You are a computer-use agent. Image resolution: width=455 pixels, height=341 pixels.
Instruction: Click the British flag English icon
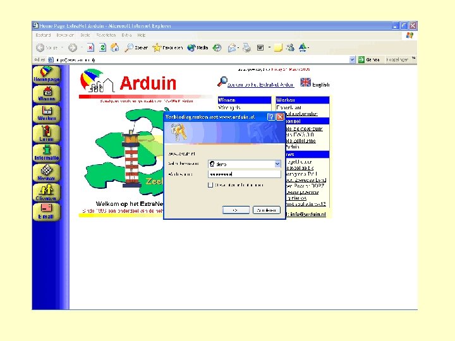305,82
